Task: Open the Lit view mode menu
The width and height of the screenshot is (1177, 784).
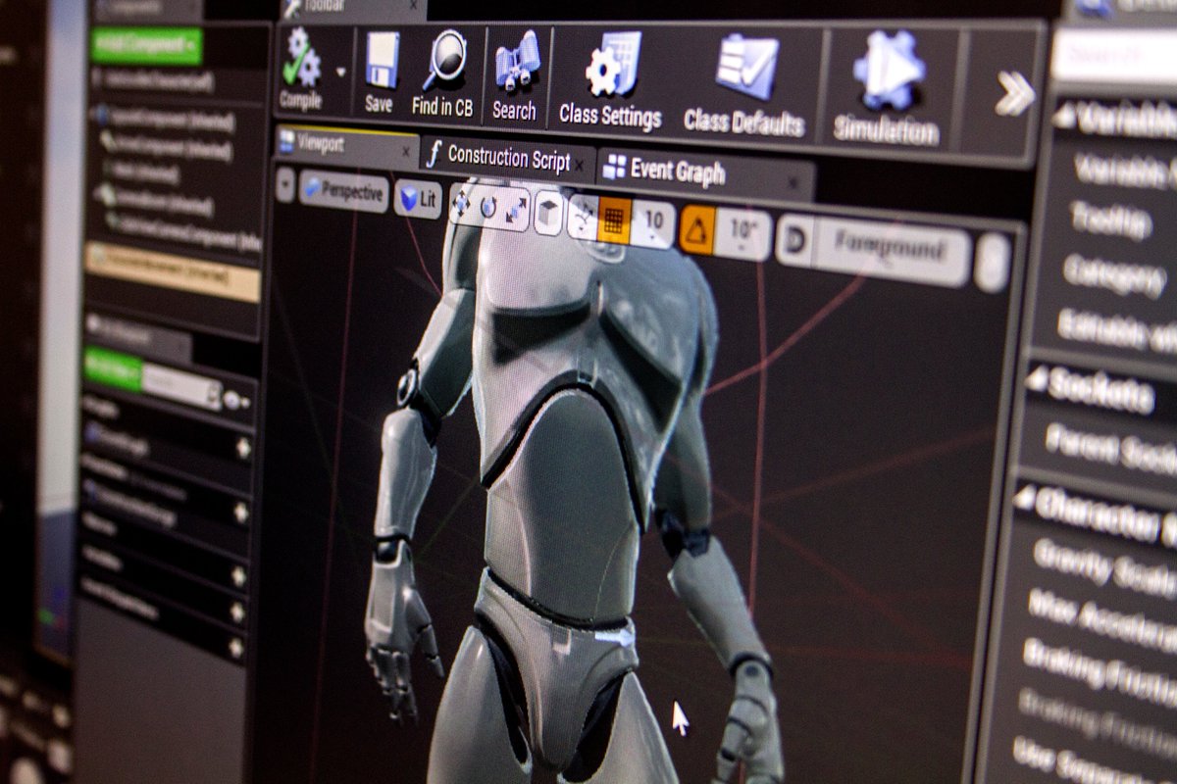Action: (x=419, y=199)
